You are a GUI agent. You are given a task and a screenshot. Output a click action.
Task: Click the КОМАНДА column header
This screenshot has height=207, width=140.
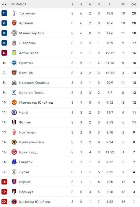(19, 4)
